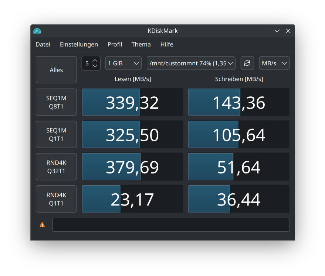The image size is (325, 276).
Task: Click the 23,17 read result value
Action: tap(132, 200)
